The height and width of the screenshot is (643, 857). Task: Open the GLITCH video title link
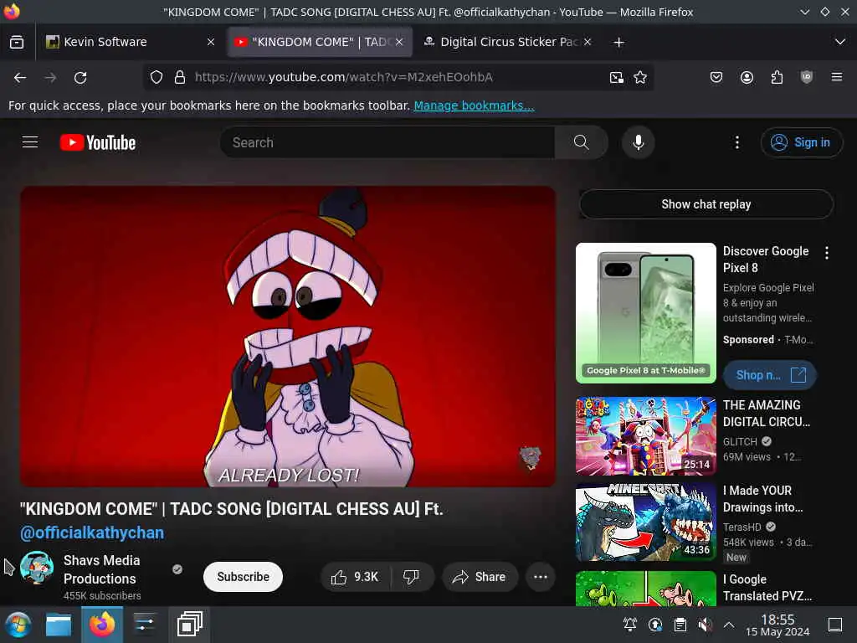pos(767,414)
